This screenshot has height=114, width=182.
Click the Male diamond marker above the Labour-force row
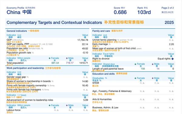pos(67,105)
